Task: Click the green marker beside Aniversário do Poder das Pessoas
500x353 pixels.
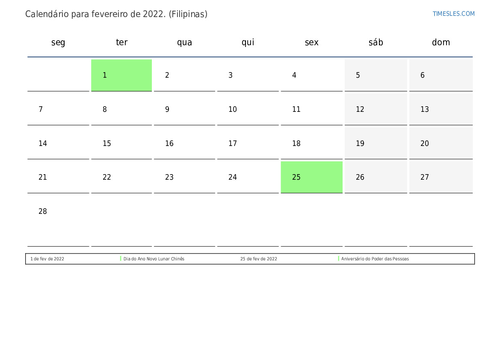Action: 338,259
